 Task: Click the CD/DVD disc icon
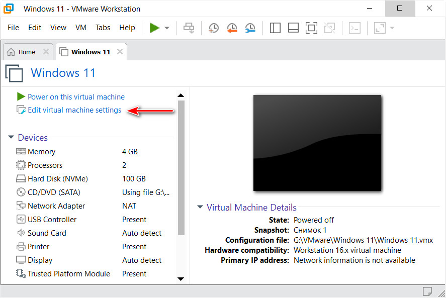click(x=21, y=192)
